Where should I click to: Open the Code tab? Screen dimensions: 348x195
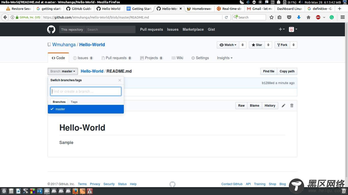coord(58,58)
